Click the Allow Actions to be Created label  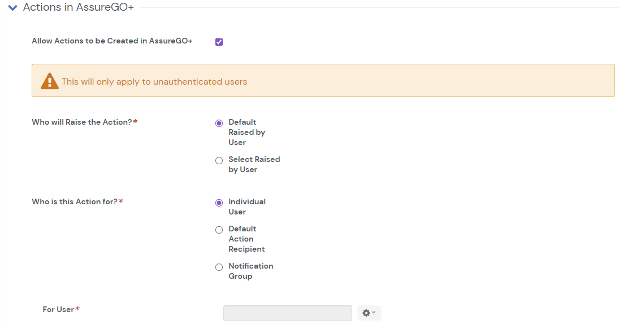click(112, 41)
